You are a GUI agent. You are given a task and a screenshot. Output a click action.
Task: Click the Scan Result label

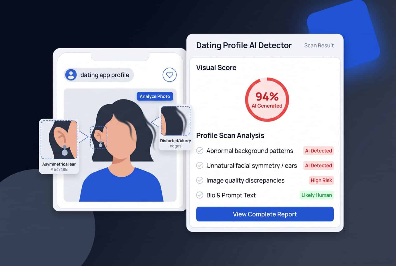click(319, 45)
